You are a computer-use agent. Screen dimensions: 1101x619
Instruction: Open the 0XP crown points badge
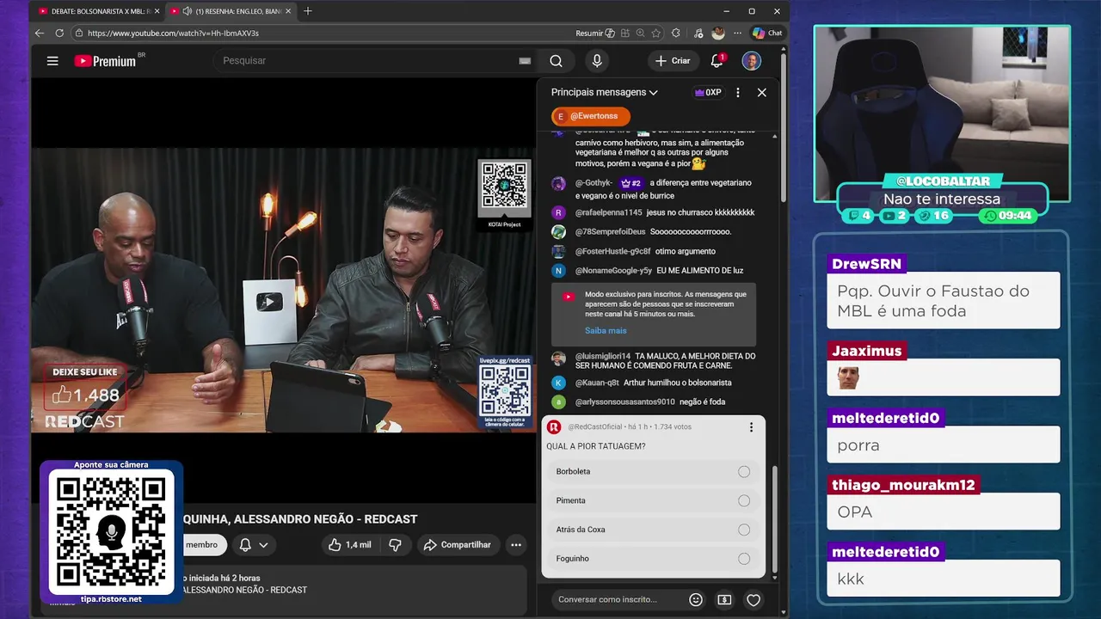pyautogui.click(x=708, y=92)
